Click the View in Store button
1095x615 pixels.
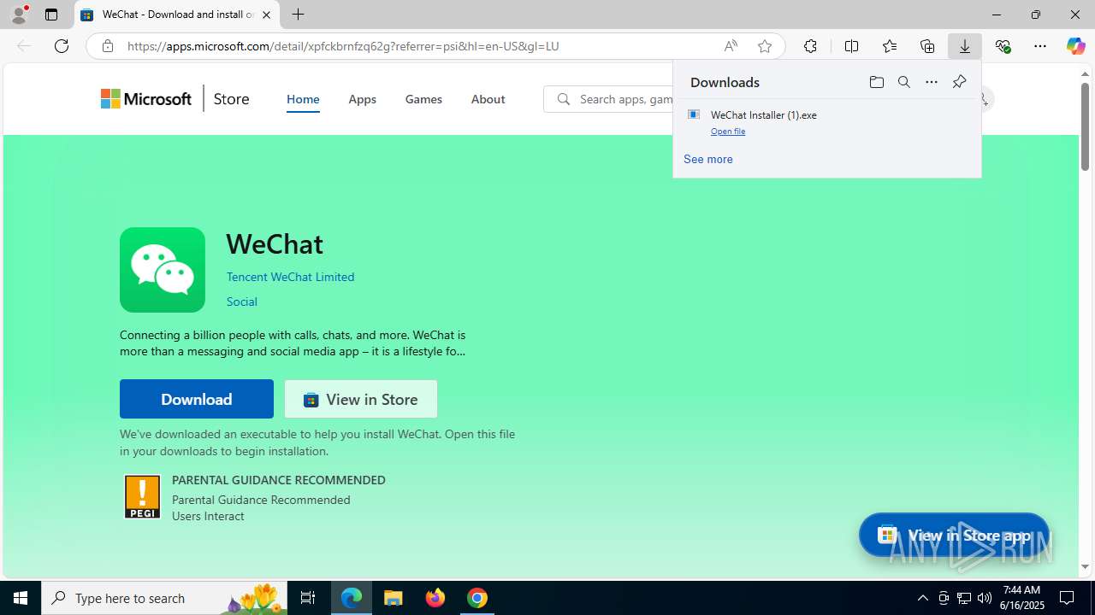tap(361, 399)
